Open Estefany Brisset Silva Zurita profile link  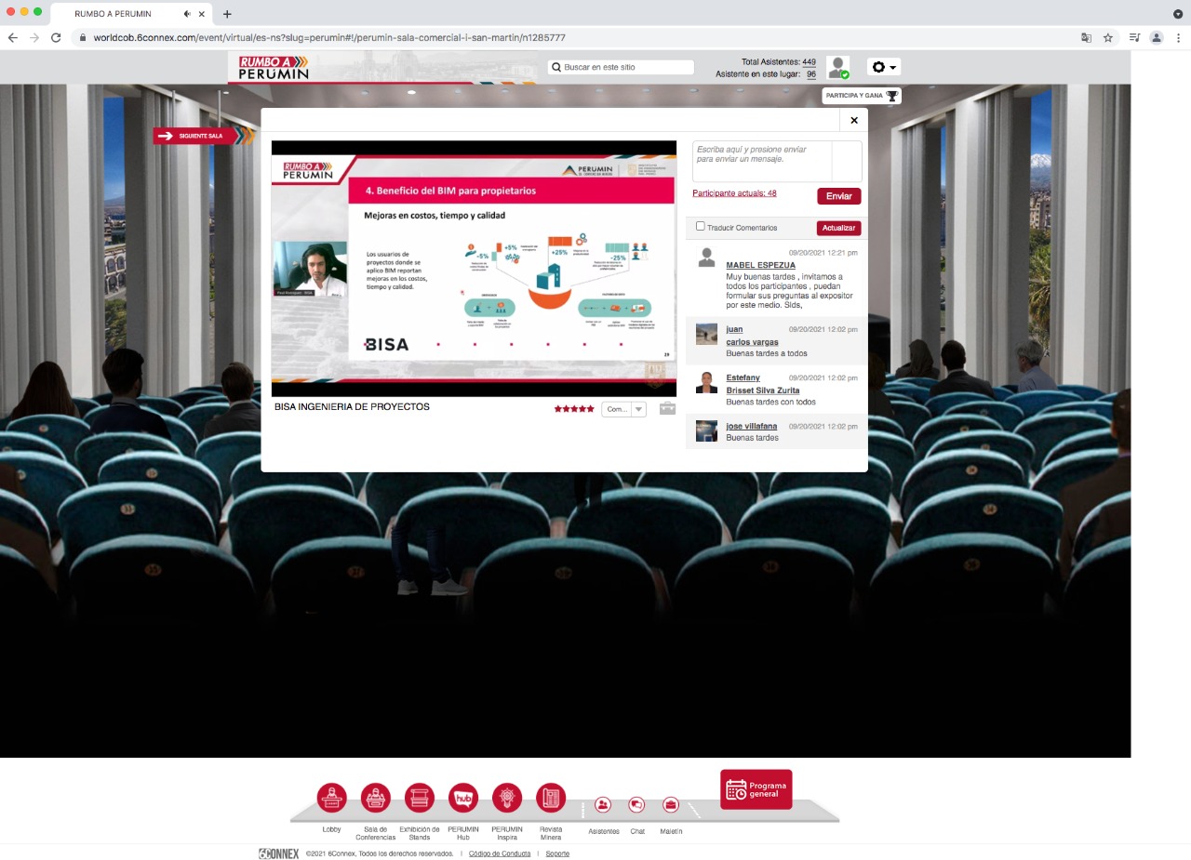(x=763, y=384)
